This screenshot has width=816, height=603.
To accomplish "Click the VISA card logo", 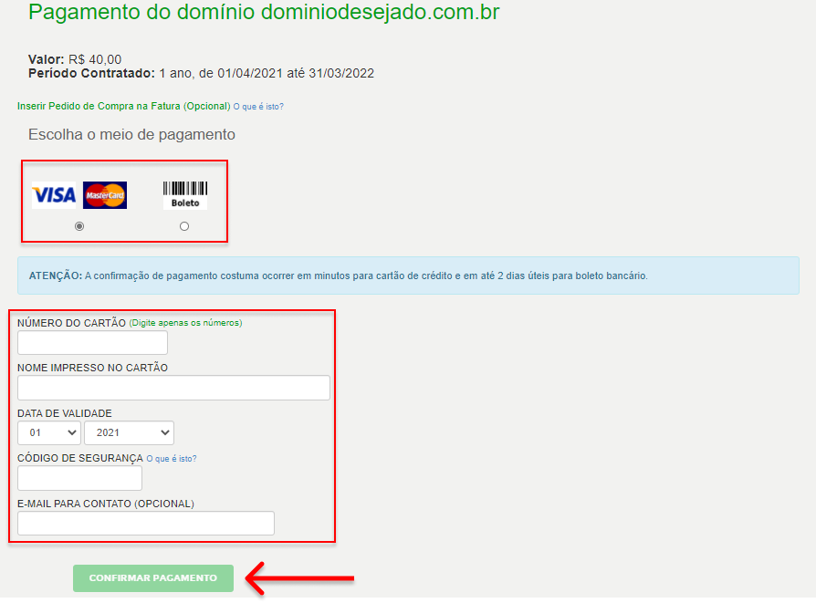I will (54, 195).
